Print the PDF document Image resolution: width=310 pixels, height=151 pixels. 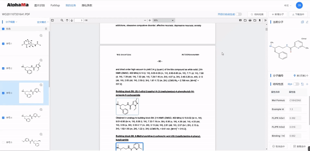point(250,20)
